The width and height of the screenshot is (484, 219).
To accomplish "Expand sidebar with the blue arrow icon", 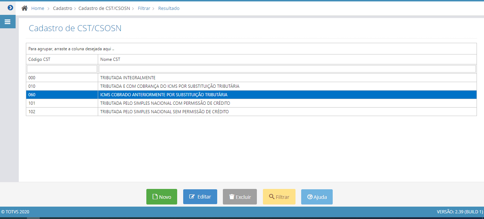I will [x=10, y=7].
